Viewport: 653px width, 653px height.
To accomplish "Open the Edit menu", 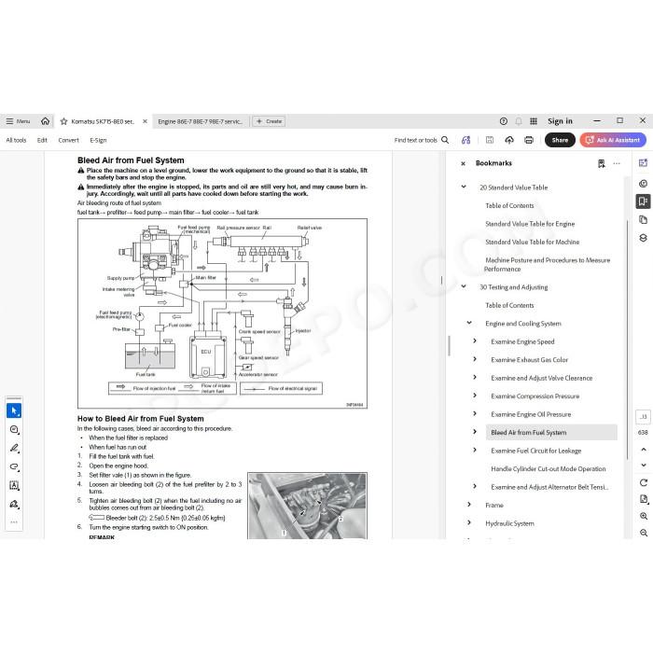I will tap(42, 140).
